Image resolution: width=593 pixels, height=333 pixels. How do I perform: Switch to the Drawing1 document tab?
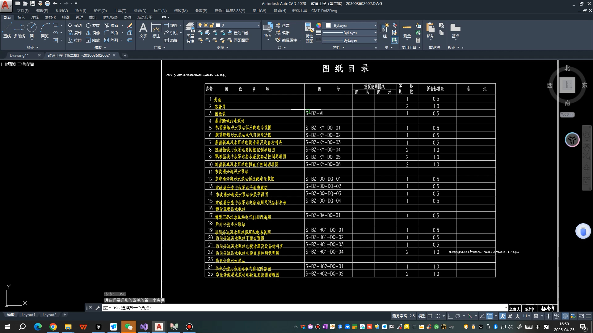coord(19,55)
